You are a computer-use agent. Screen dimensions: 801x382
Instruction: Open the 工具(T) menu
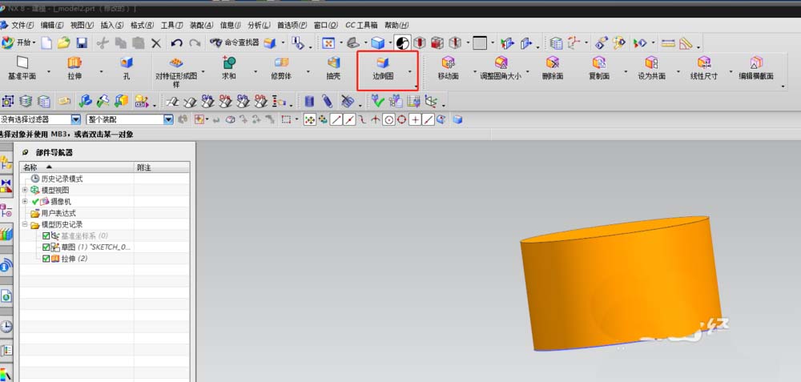pyautogui.click(x=171, y=25)
